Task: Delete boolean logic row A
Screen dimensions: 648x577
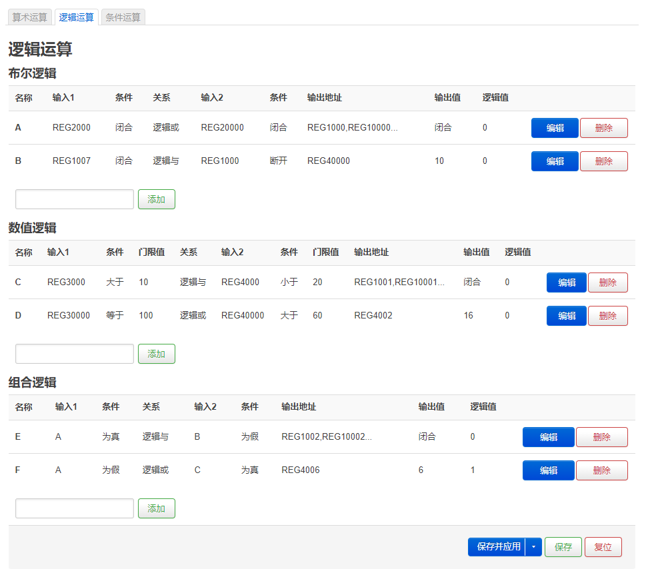Action: pos(604,128)
